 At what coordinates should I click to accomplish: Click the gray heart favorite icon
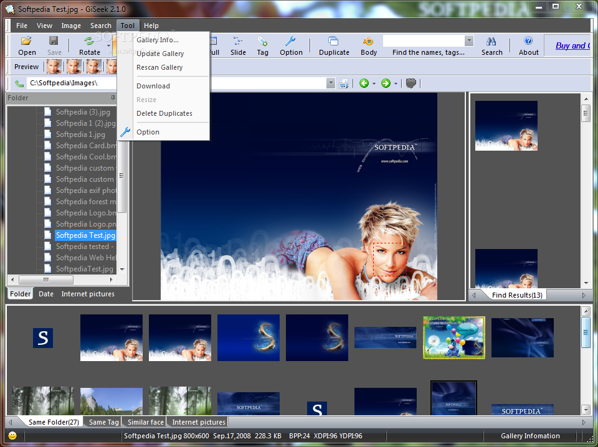click(411, 83)
